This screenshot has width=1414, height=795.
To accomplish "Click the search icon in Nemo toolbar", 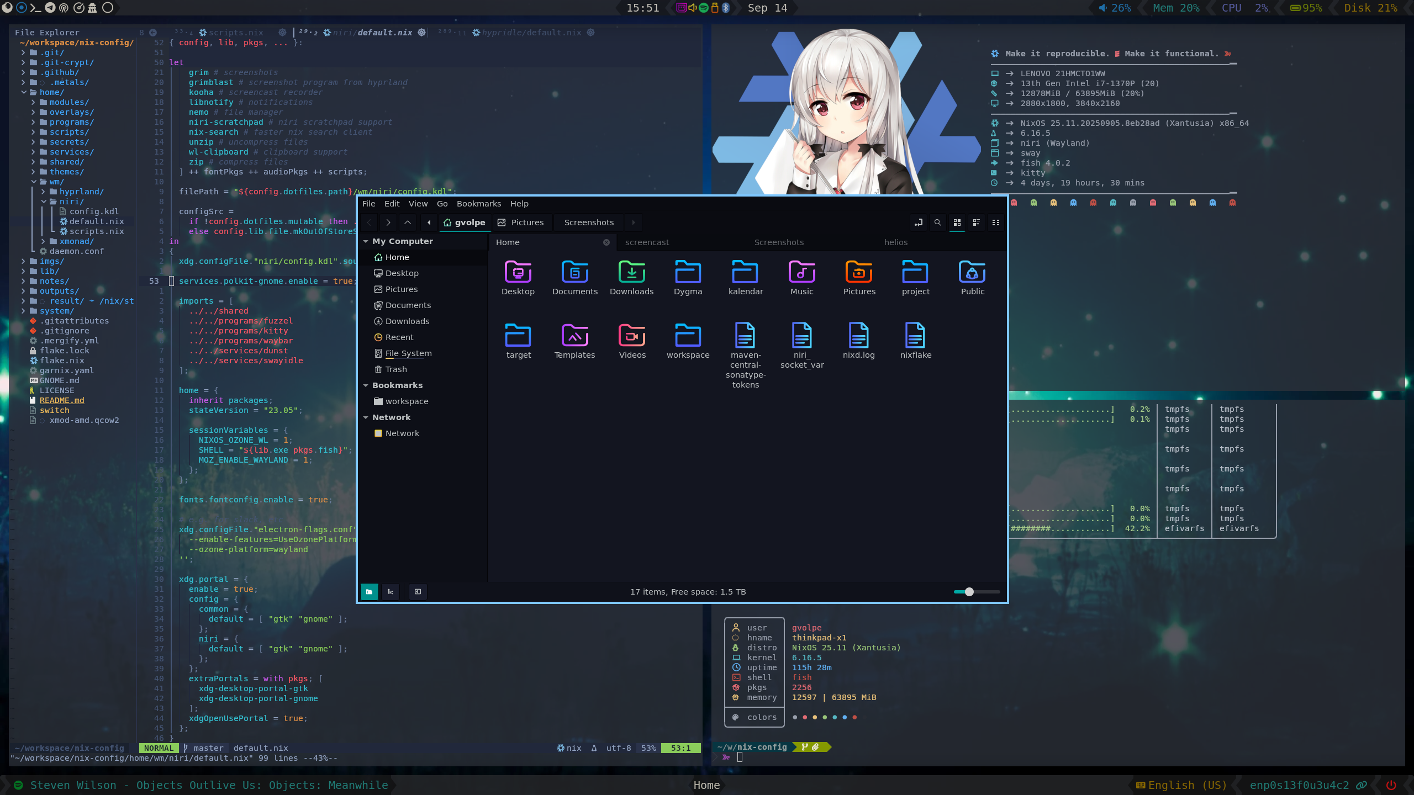I will [x=937, y=222].
